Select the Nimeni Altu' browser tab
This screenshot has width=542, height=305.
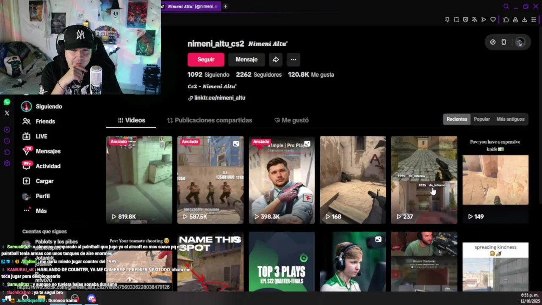(191, 6)
